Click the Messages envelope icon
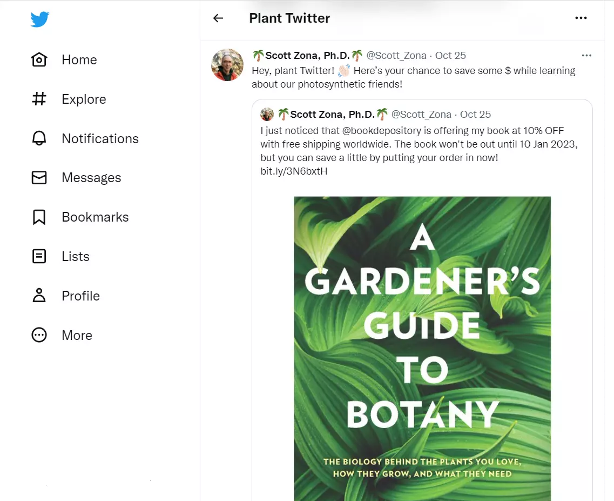The height and width of the screenshot is (501, 614). [39, 178]
